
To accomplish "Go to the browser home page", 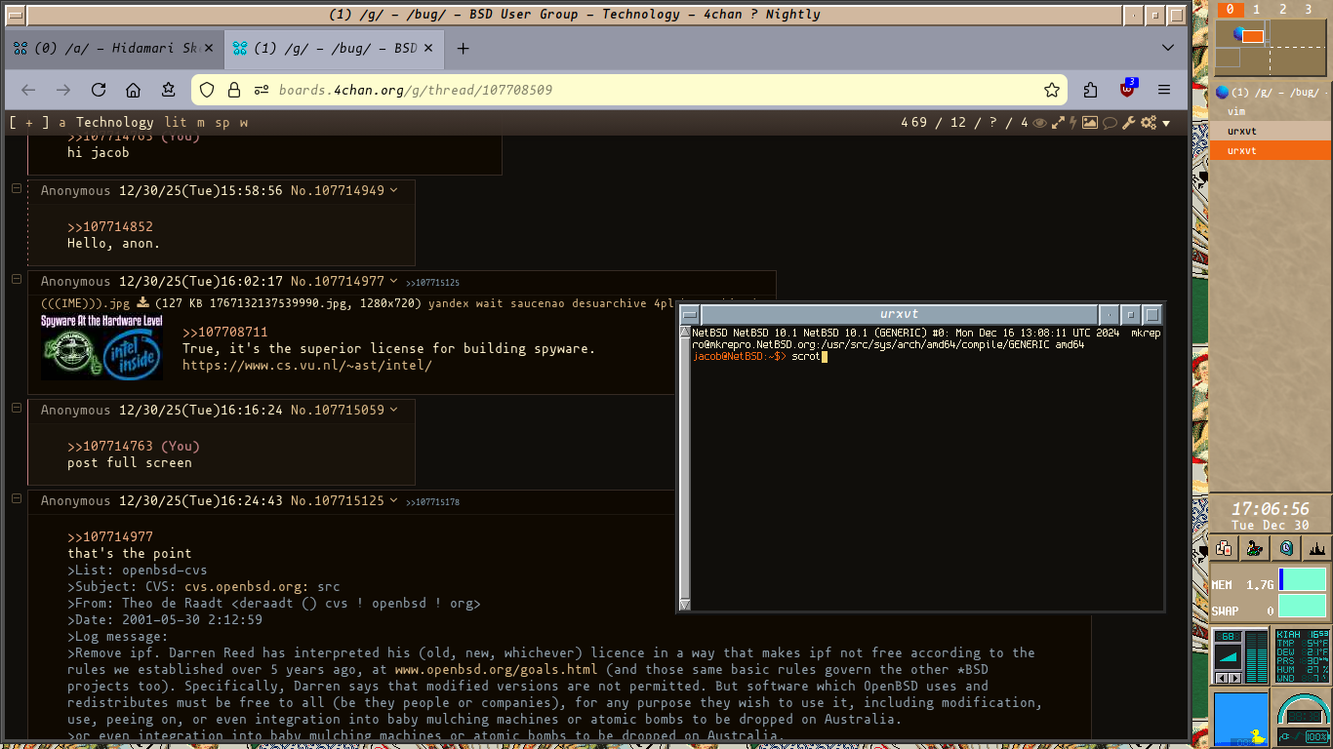I will (134, 90).
